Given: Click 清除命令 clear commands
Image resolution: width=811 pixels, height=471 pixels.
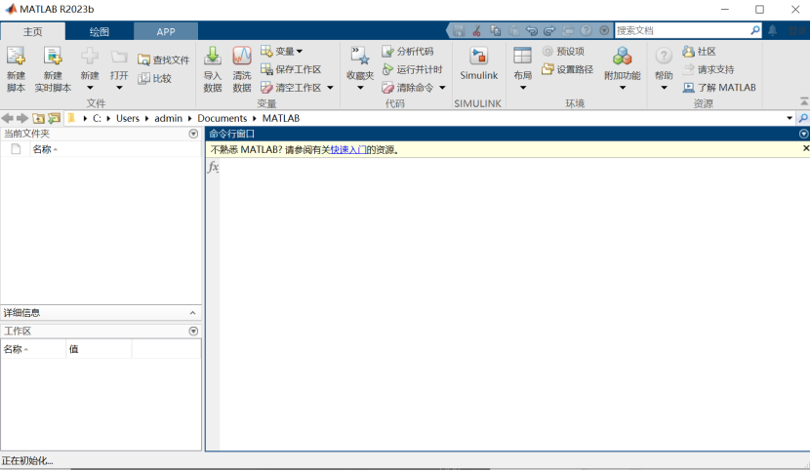Looking at the screenshot, I should click(x=408, y=88).
